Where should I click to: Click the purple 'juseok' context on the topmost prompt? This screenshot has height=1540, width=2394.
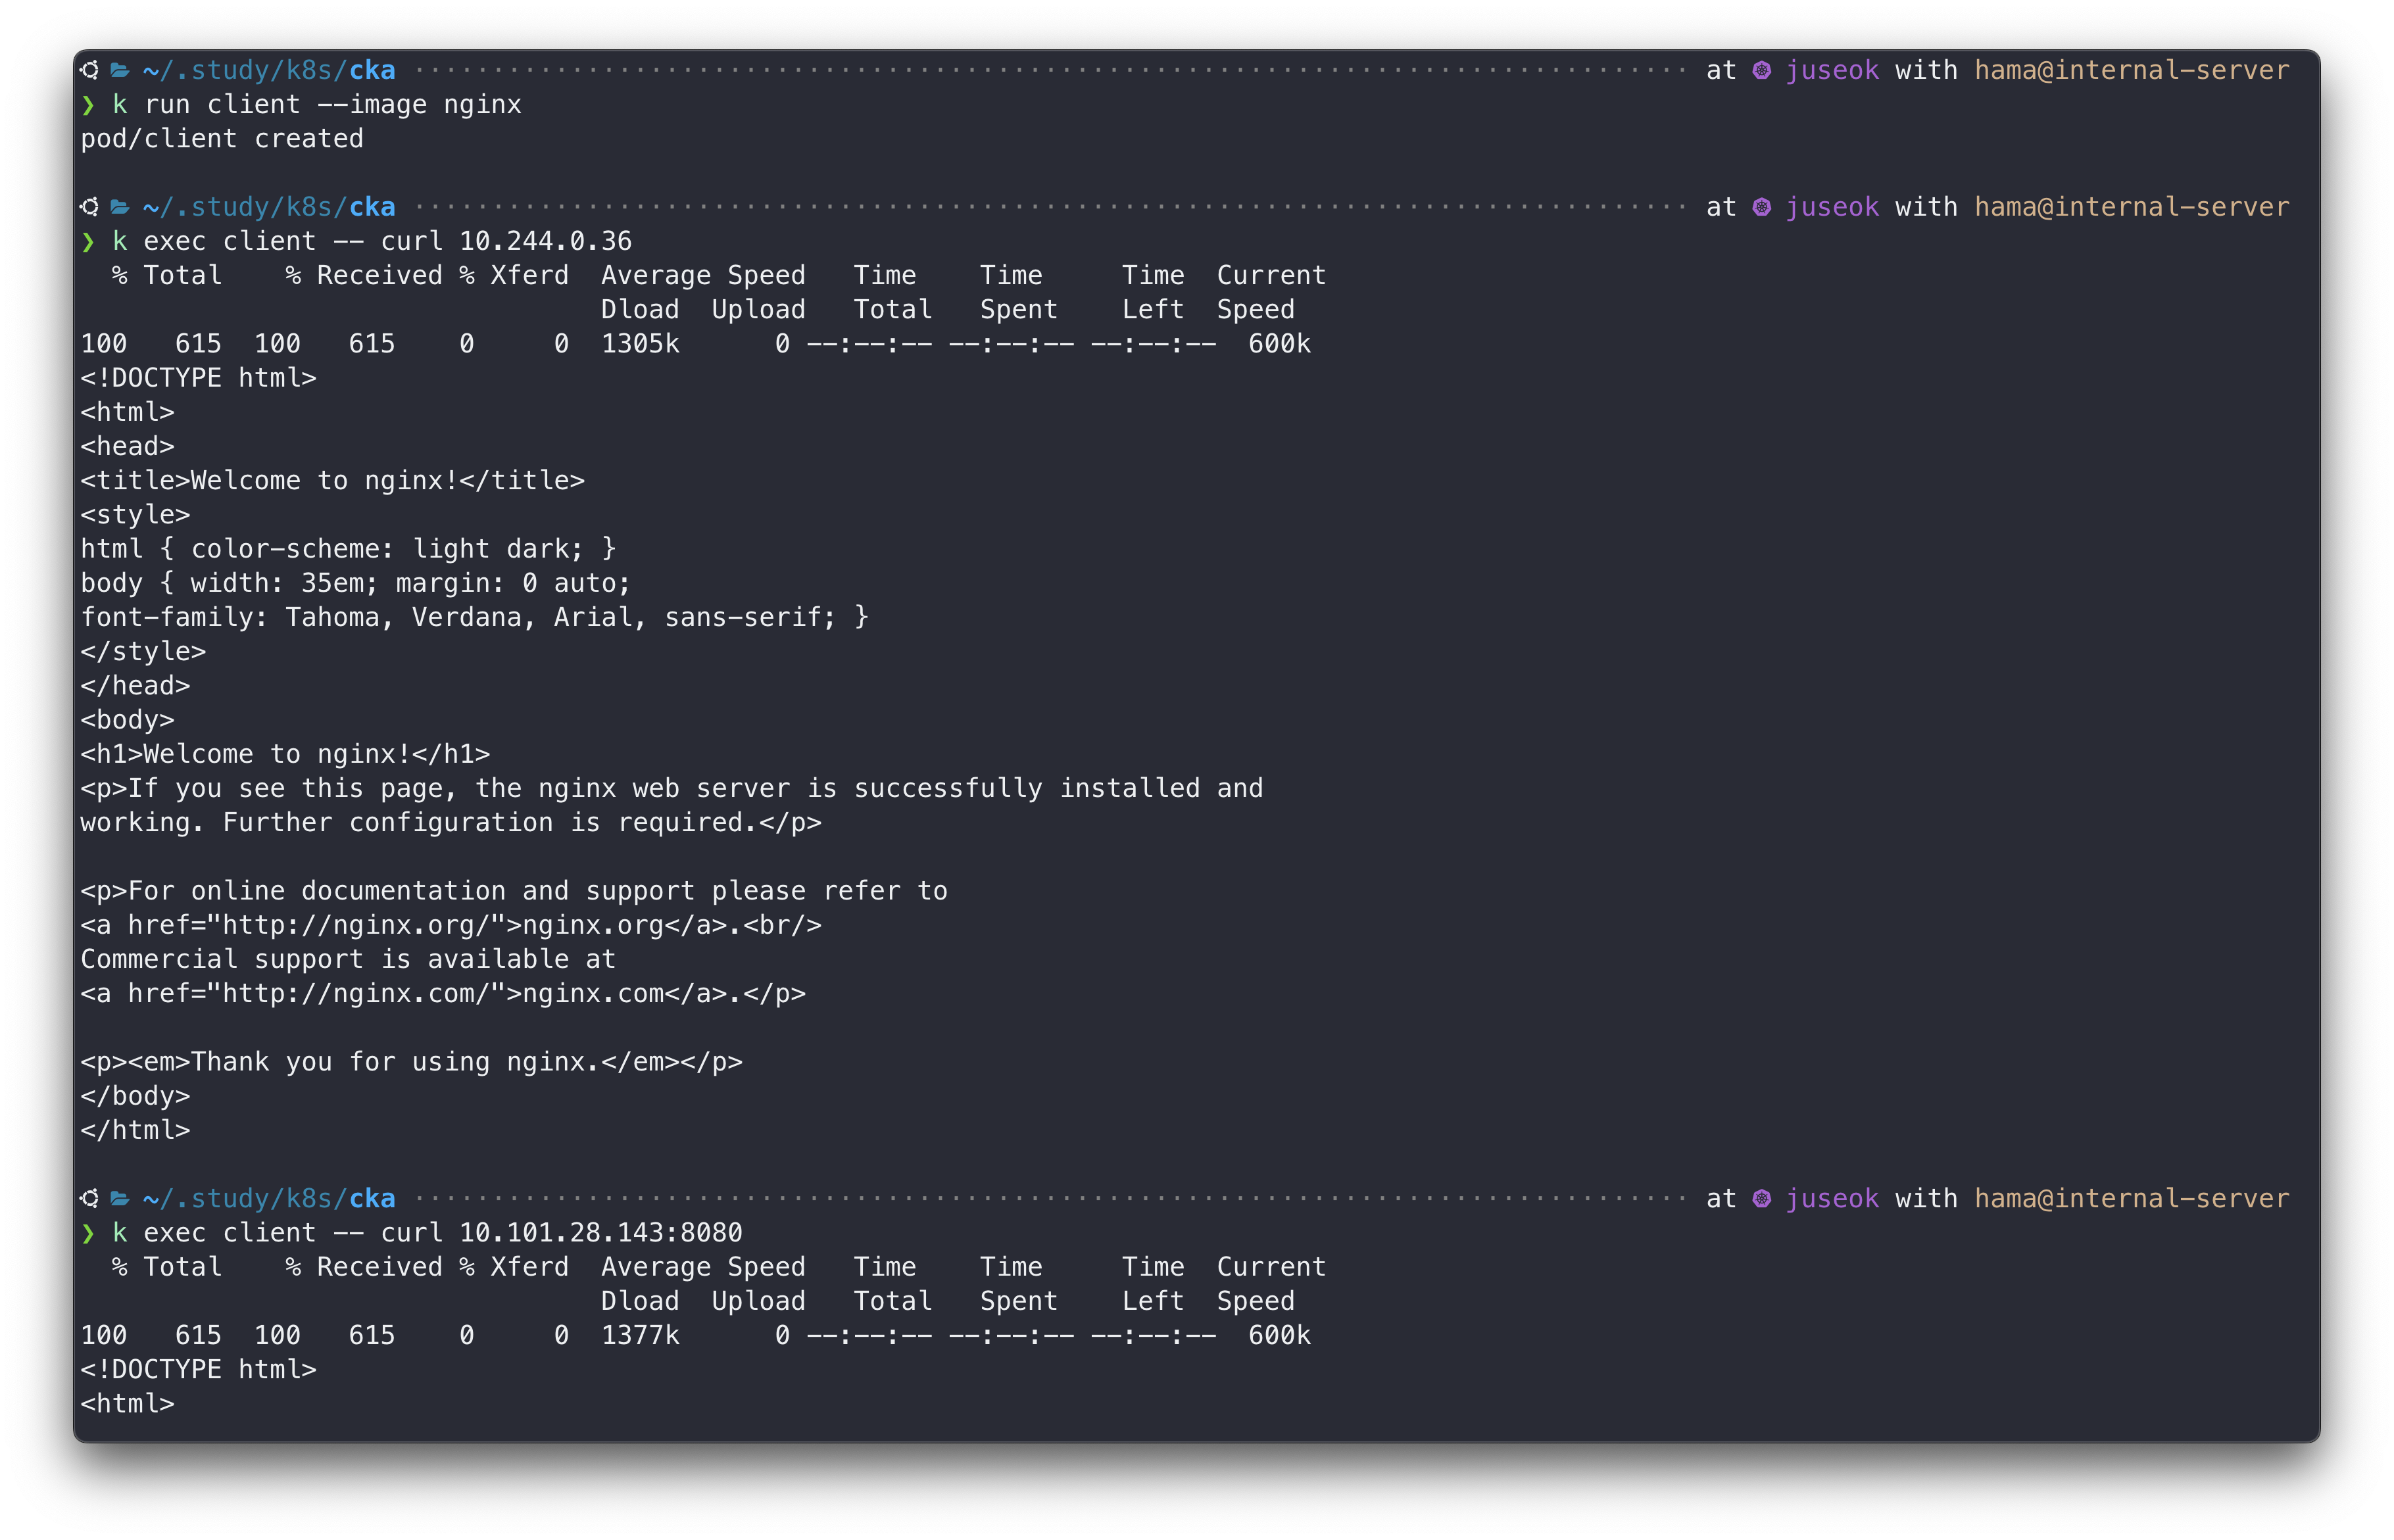click(x=1832, y=70)
